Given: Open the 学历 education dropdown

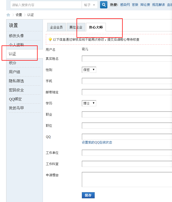Looking at the screenshot, I should click(89, 103).
